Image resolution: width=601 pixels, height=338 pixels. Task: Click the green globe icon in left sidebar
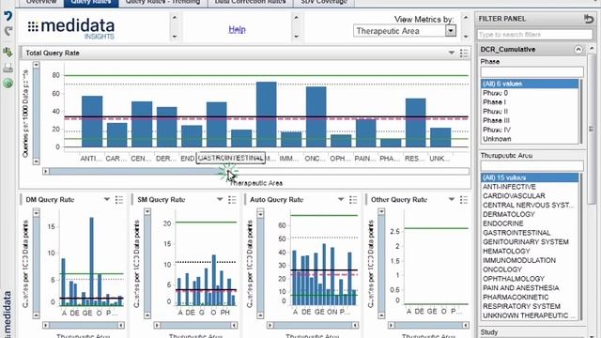pos(8,84)
